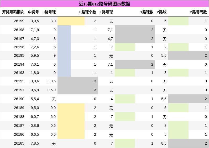Select issue number 26196
The width and height of the screenshot is (209, 148).
point(19,47)
